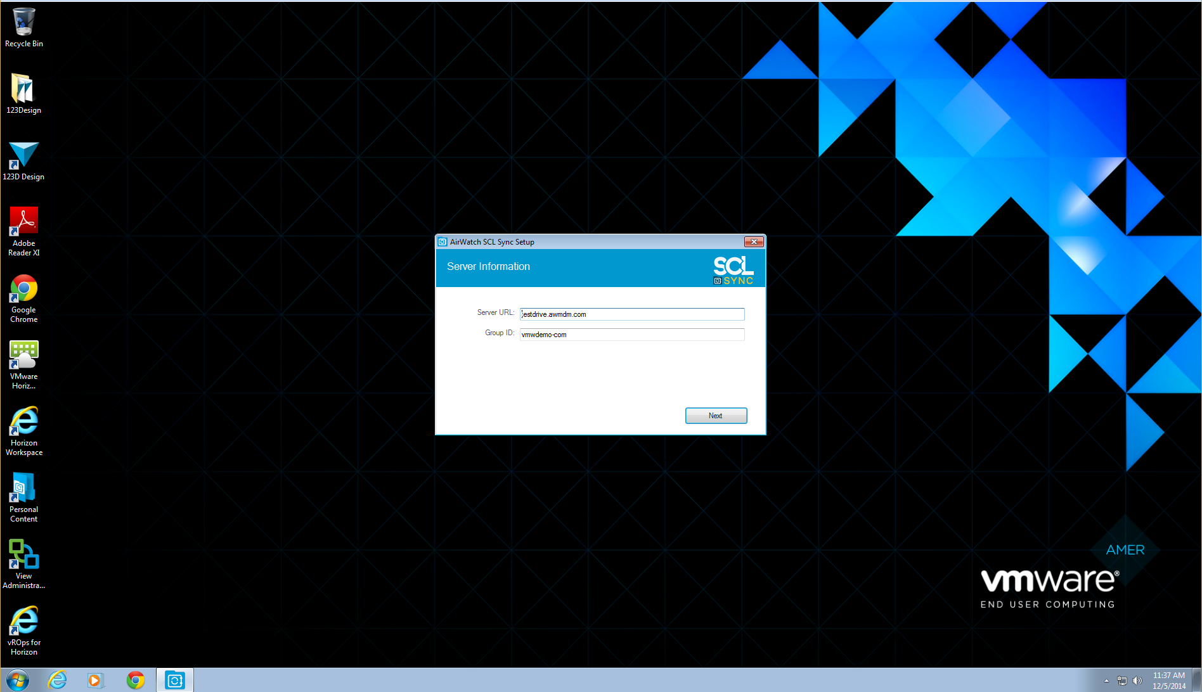Open Internet Explorer from the taskbar
The height and width of the screenshot is (692, 1202).
pyautogui.click(x=57, y=679)
